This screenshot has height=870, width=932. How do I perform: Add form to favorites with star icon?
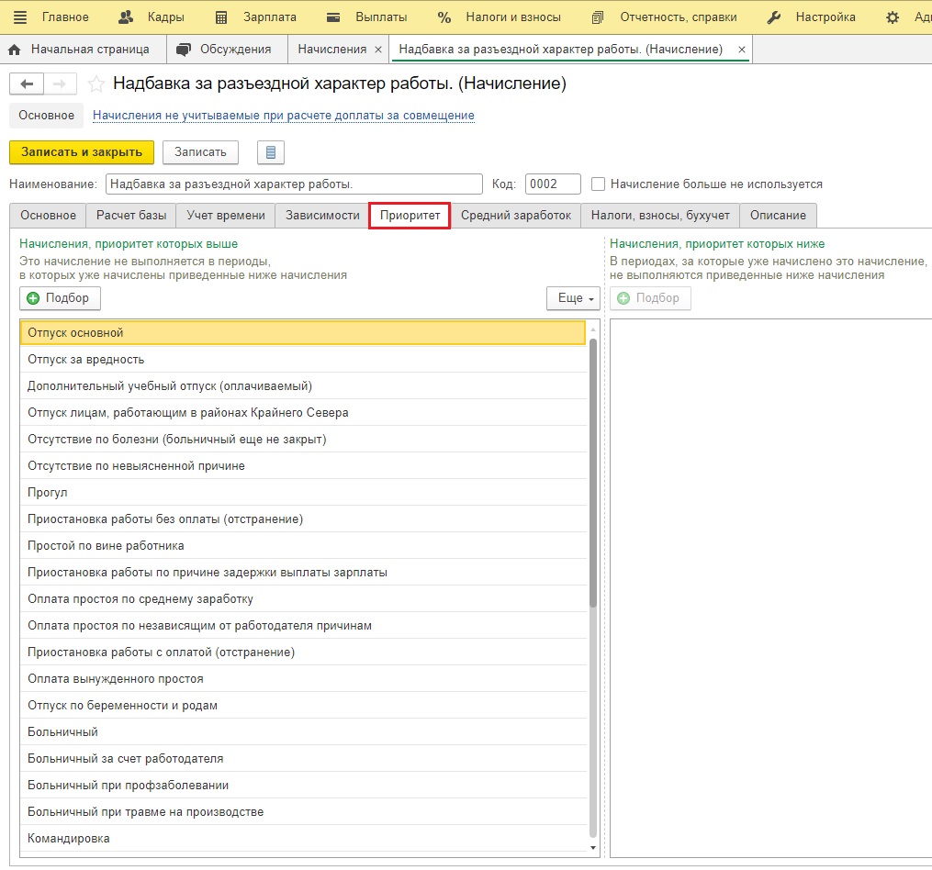pos(95,84)
